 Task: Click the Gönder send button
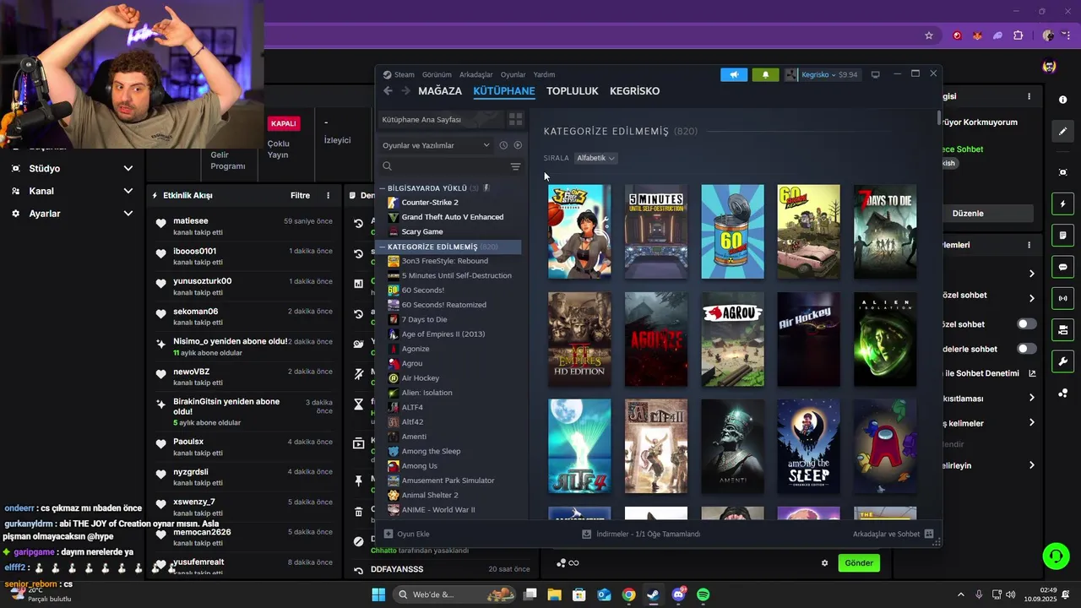[859, 563]
